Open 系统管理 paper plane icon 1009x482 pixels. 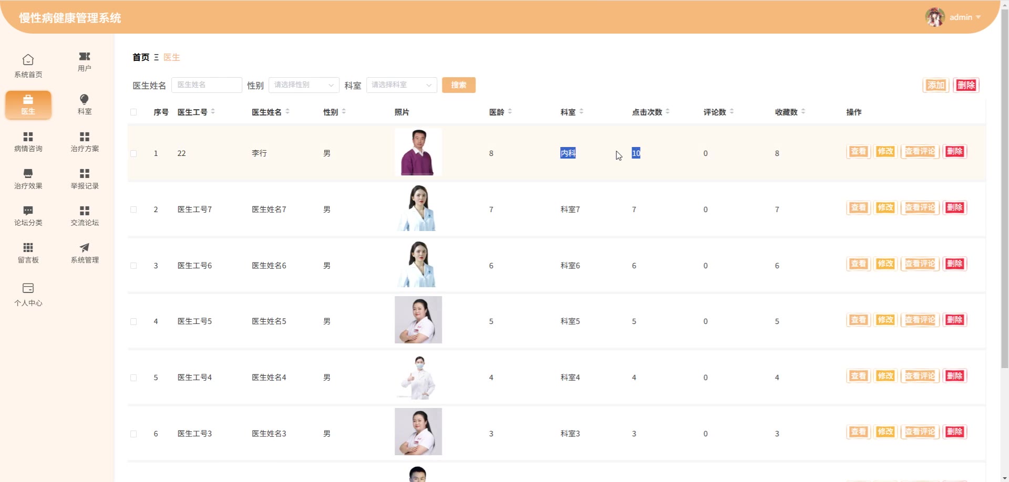coord(84,248)
